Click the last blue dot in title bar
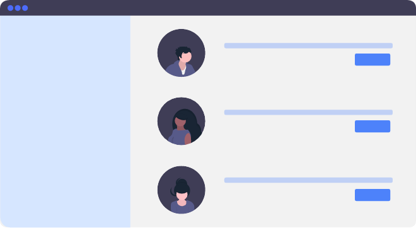The image size is (416, 228). [x=25, y=8]
